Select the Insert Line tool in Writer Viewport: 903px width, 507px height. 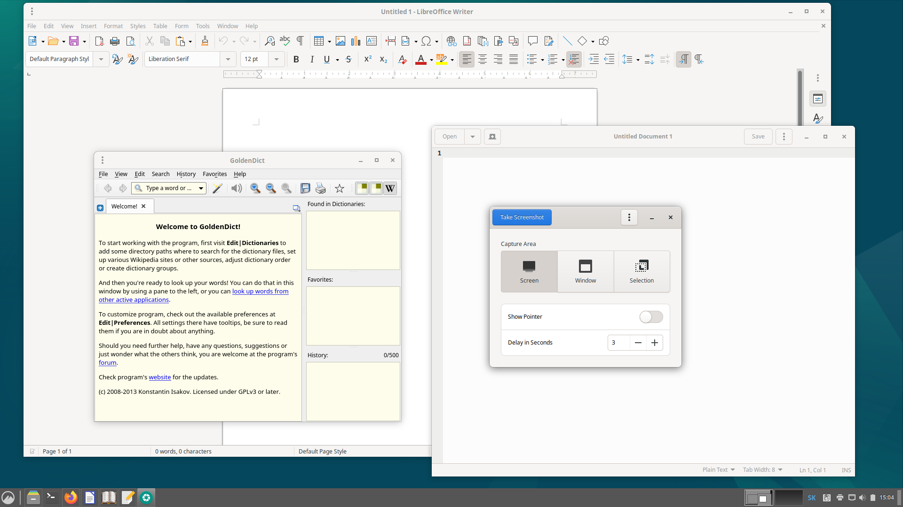(568, 41)
